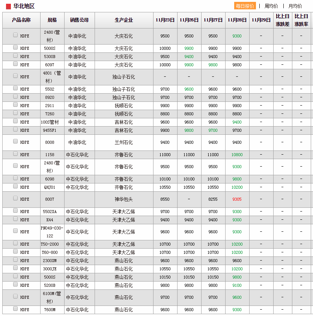
Task: Click the 华北地区 section title
Action: tap(24, 6)
